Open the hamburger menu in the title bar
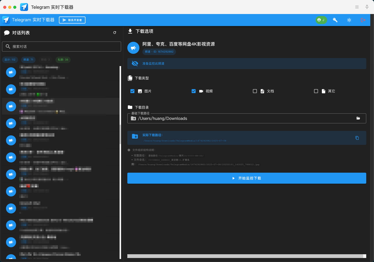The image size is (374, 262). tap(357, 7)
